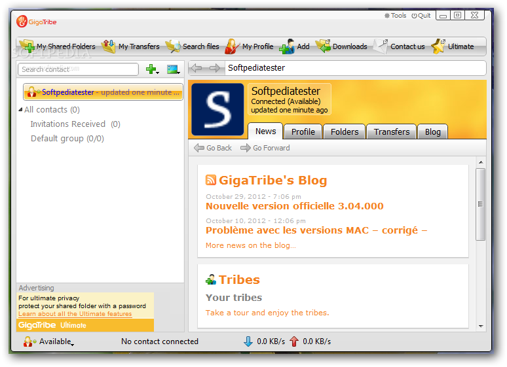The width and height of the screenshot is (507, 367).
Task: Click in the Search contact field
Action: tap(78, 69)
